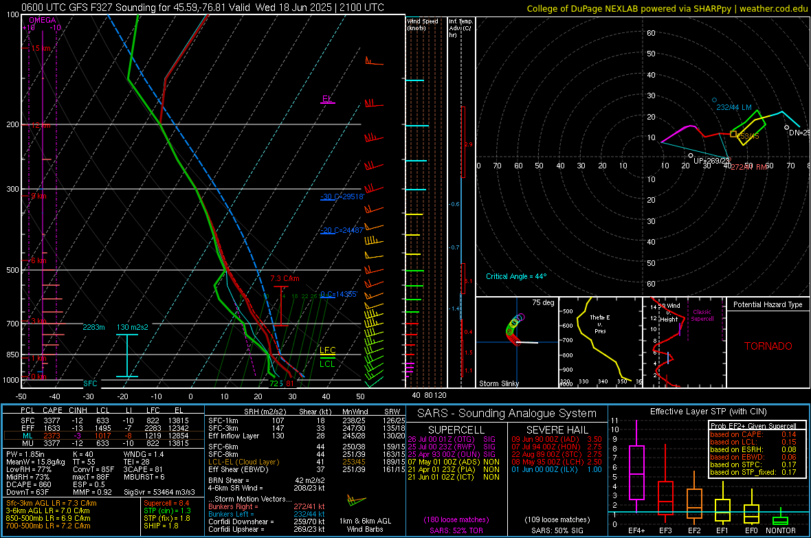Image resolution: width=811 pixels, height=538 pixels.
Task: Click the Storm Slinky label
Action: click(498, 383)
